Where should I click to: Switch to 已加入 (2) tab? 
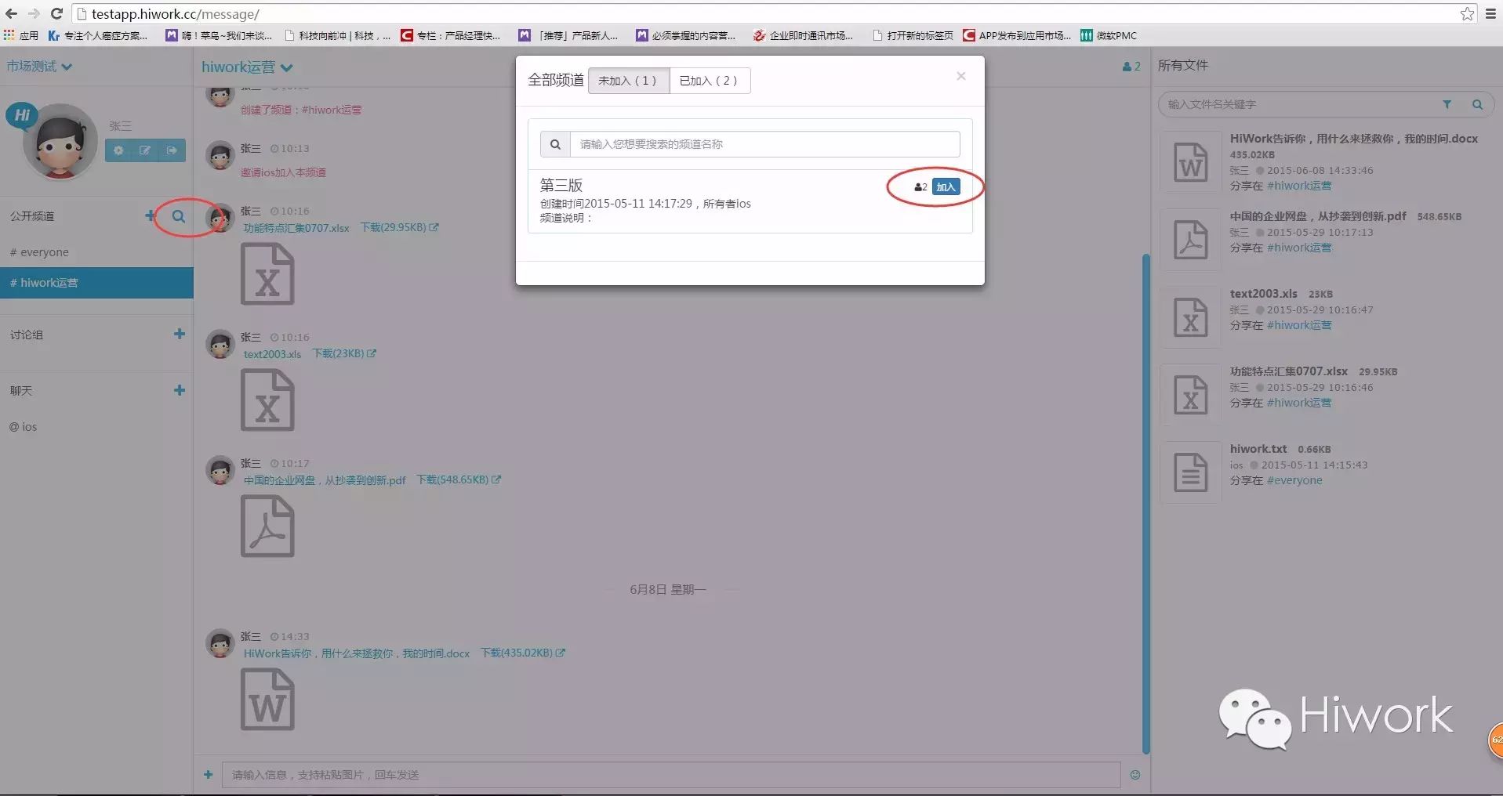710,81
